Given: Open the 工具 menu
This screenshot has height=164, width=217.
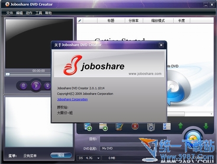Looking at the screenshot, I should coord(39,13).
